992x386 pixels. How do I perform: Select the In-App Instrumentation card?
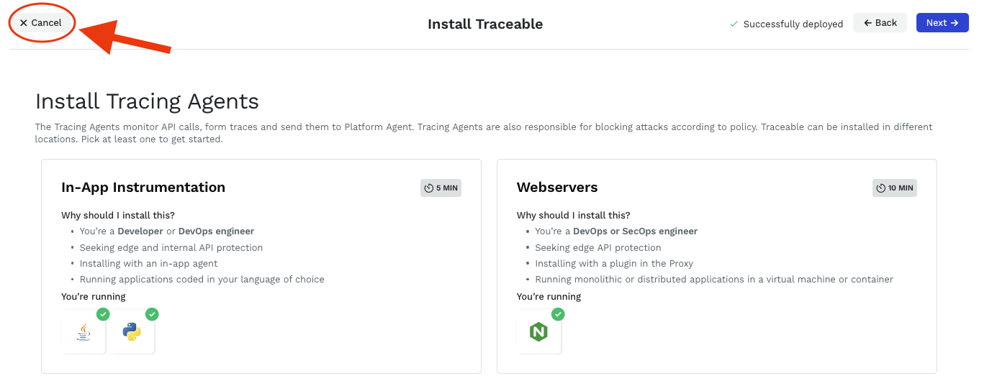click(261, 266)
